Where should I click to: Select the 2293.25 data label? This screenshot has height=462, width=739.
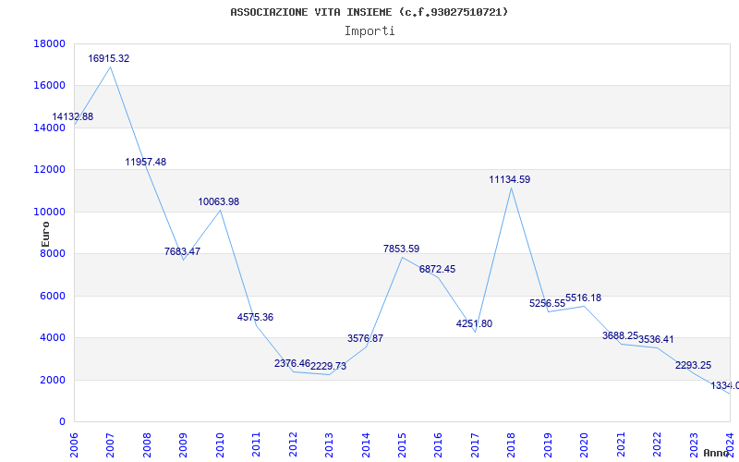[x=694, y=365]
